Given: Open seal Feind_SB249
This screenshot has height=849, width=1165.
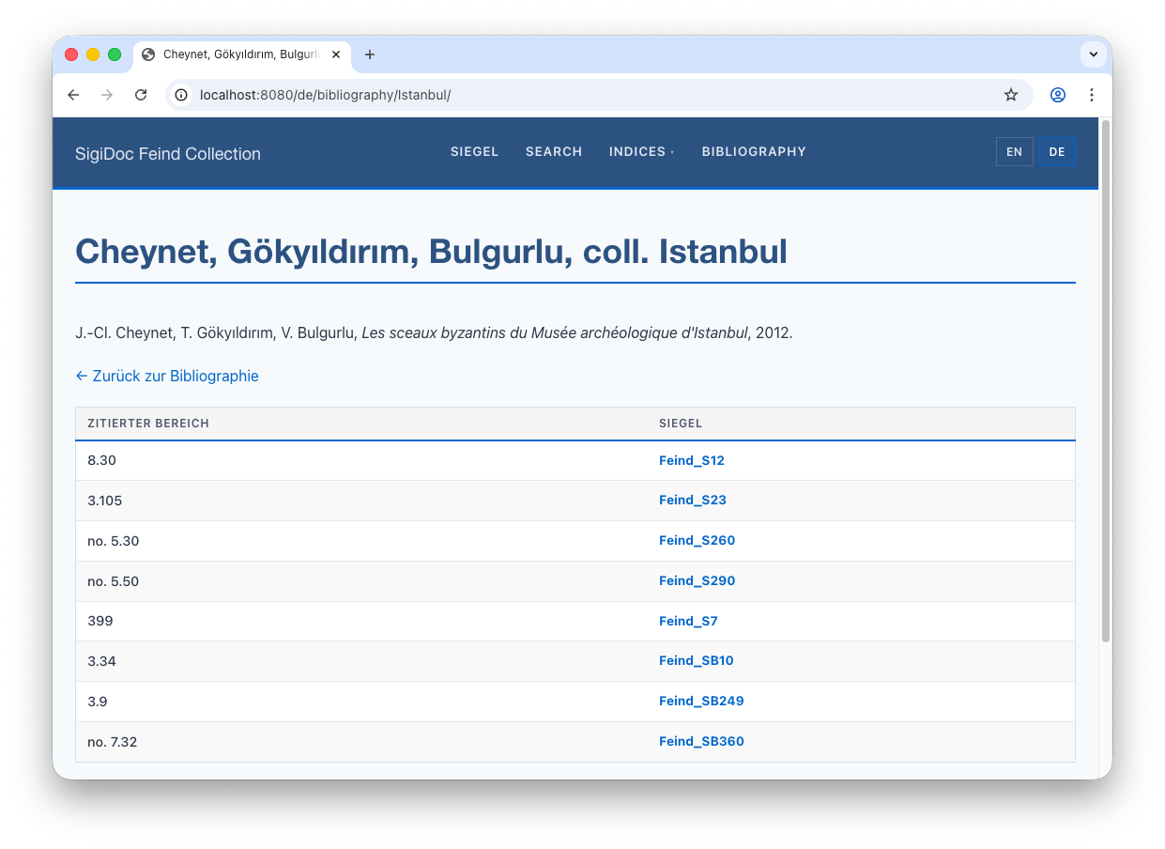Looking at the screenshot, I should pos(700,702).
